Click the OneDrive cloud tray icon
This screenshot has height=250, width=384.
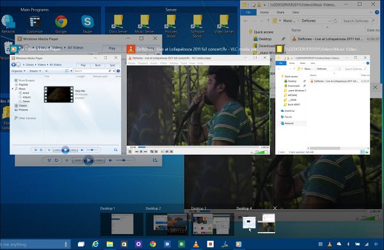[339, 244]
